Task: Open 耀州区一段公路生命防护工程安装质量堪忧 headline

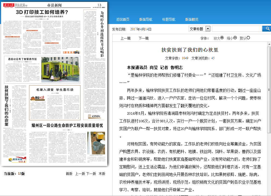Action: click(67, 125)
